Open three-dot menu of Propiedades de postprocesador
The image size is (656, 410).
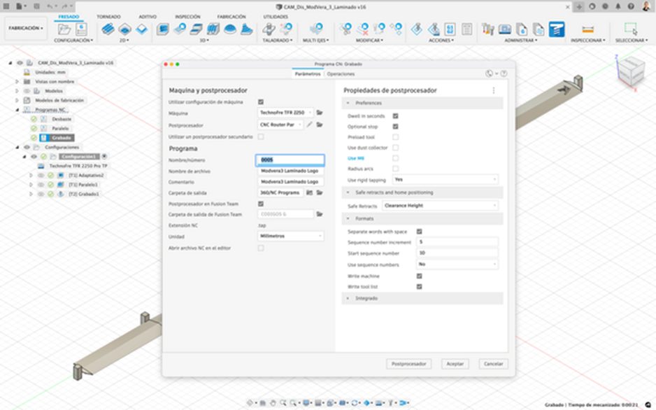point(494,90)
